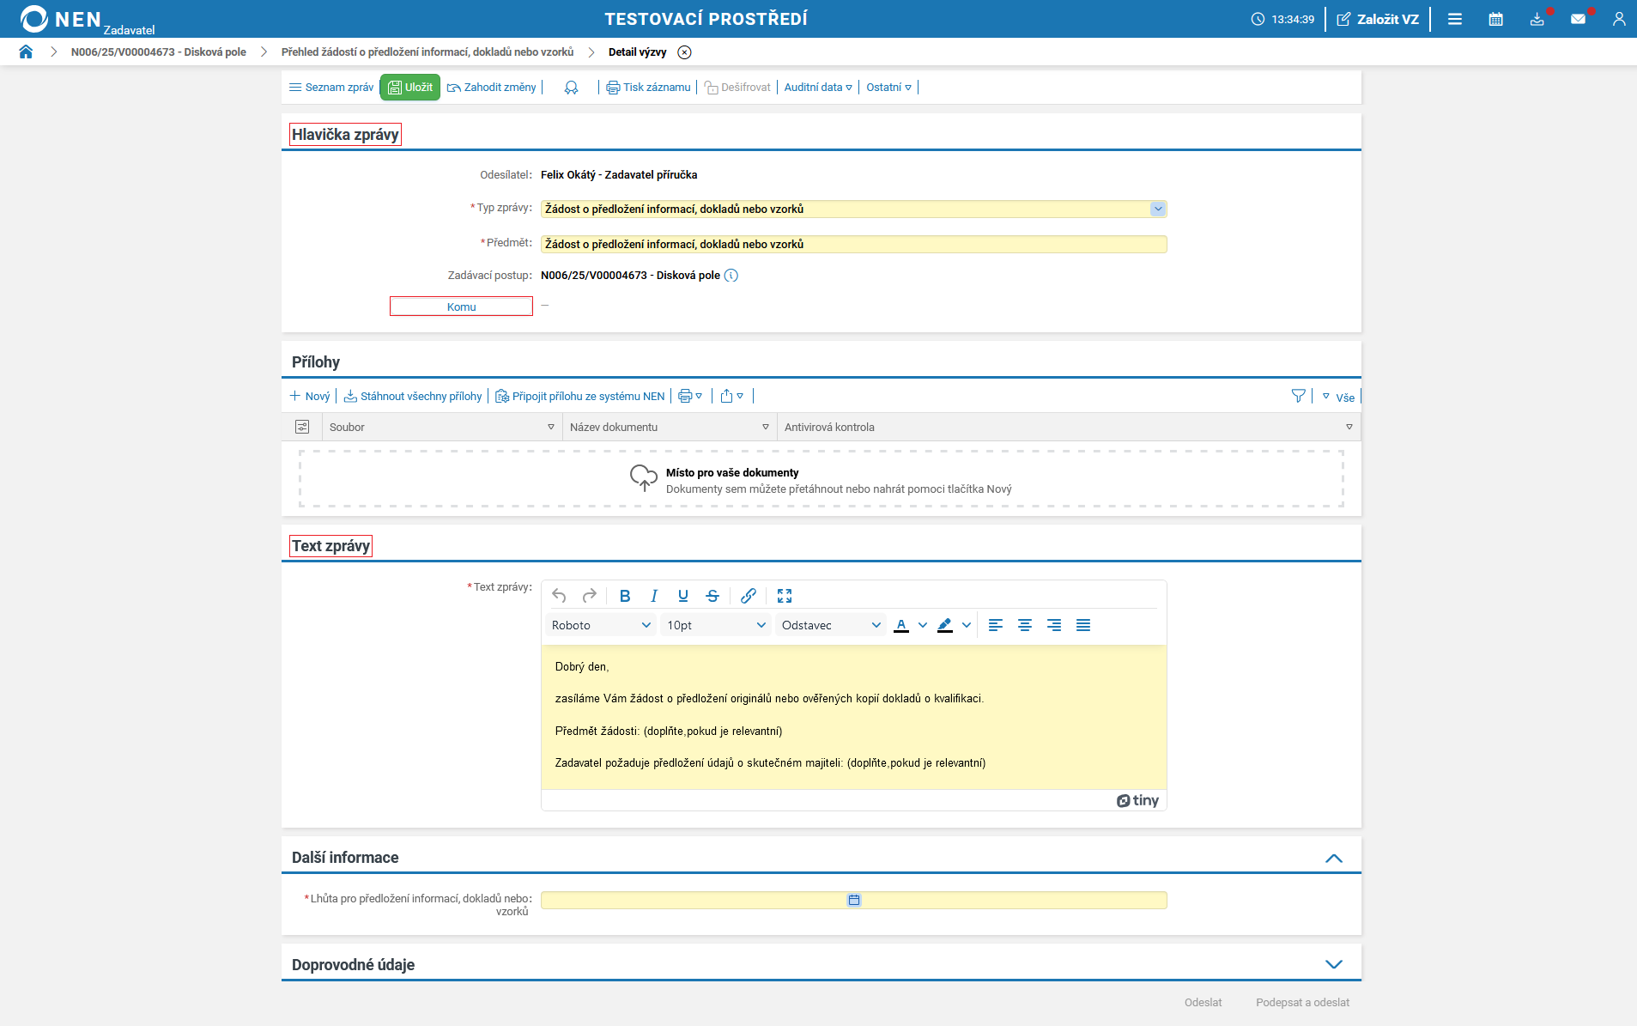Open the Typ zprávy dropdown
Viewport: 1637px width, 1026px height.
[1157, 209]
